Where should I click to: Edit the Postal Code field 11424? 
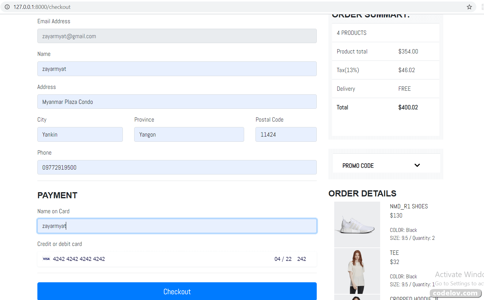click(286, 134)
